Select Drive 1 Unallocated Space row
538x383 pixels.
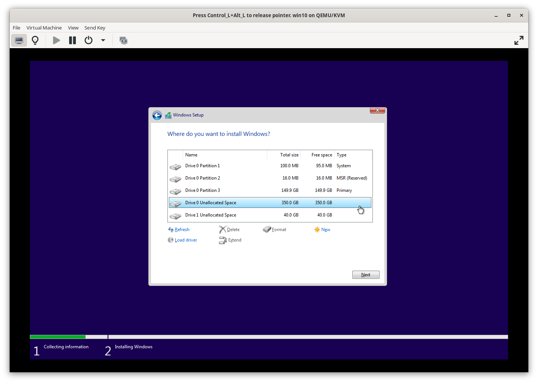270,215
